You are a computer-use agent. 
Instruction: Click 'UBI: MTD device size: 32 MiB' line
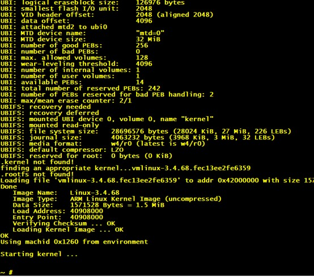80,39
